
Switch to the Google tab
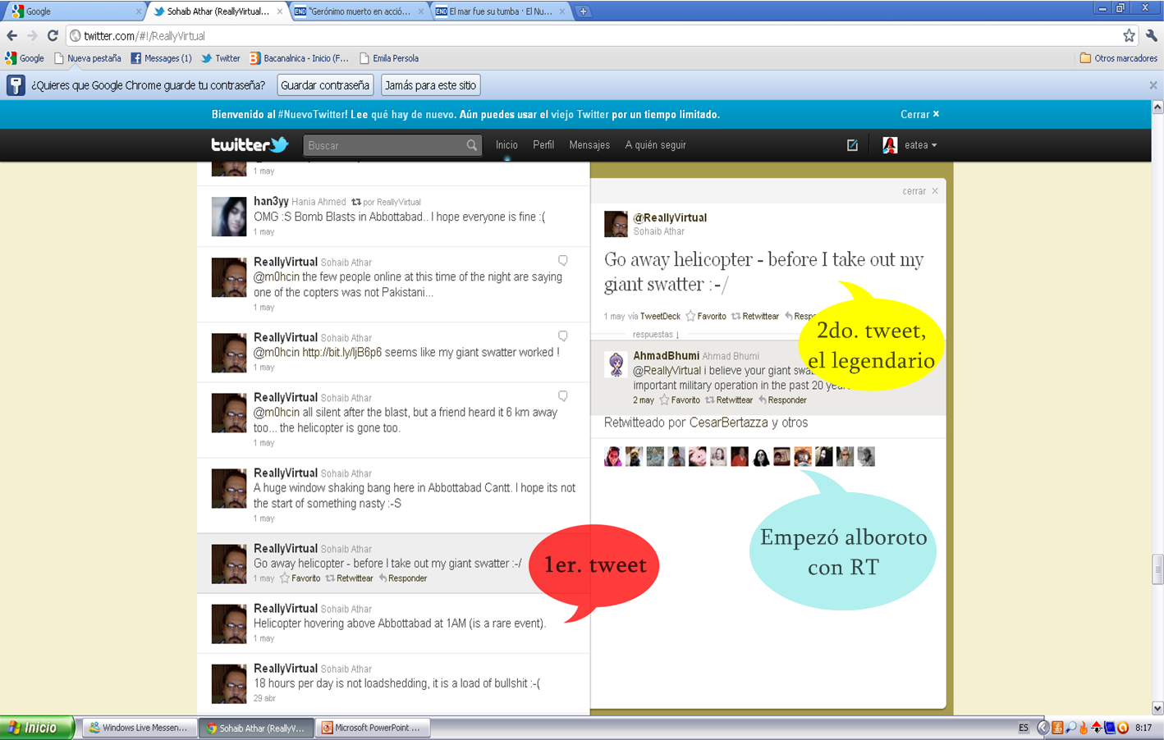click(x=74, y=11)
